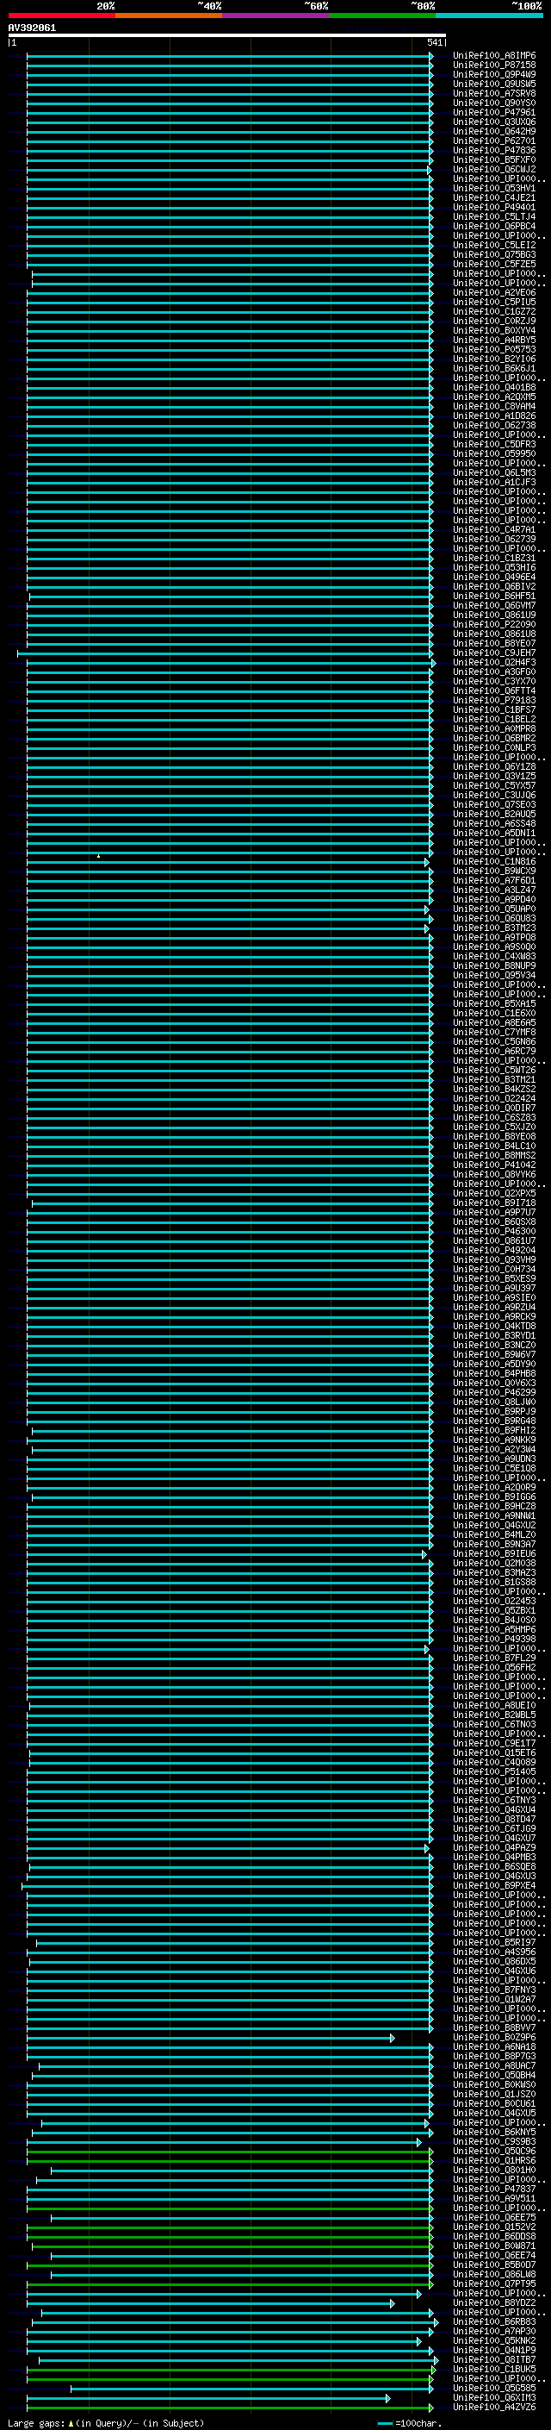Select hit label UniRef100_C1N816
This screenshot has width=551, height=2430.
[494, 862]
